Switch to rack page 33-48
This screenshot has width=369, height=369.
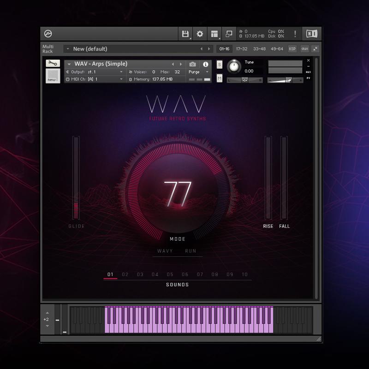click(259, 49)
